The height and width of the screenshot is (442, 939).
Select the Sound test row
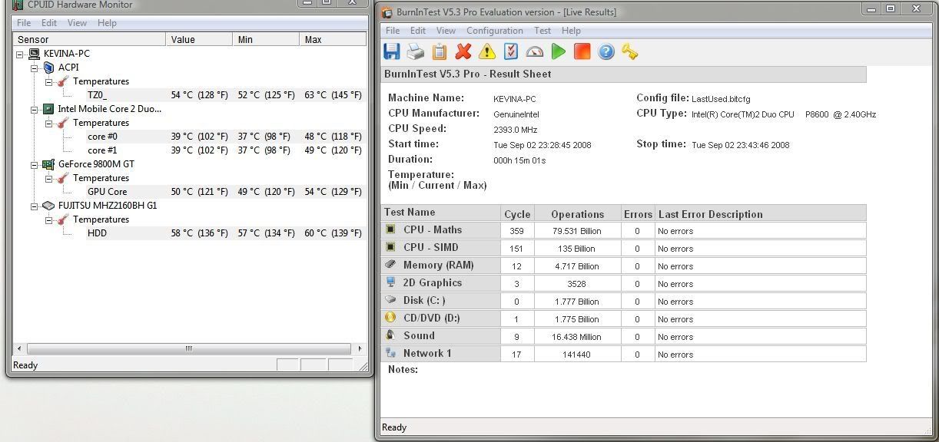coord(623,336)
